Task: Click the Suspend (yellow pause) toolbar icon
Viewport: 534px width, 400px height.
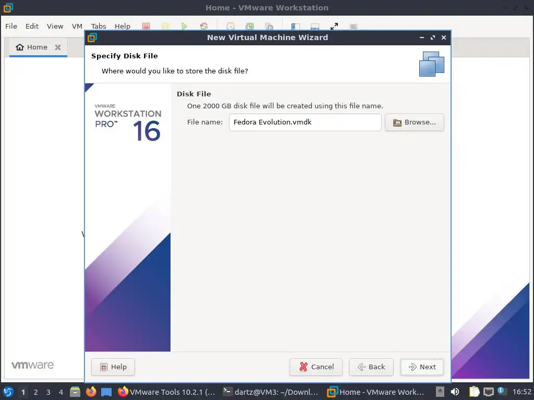Action: tap(165, 26)
